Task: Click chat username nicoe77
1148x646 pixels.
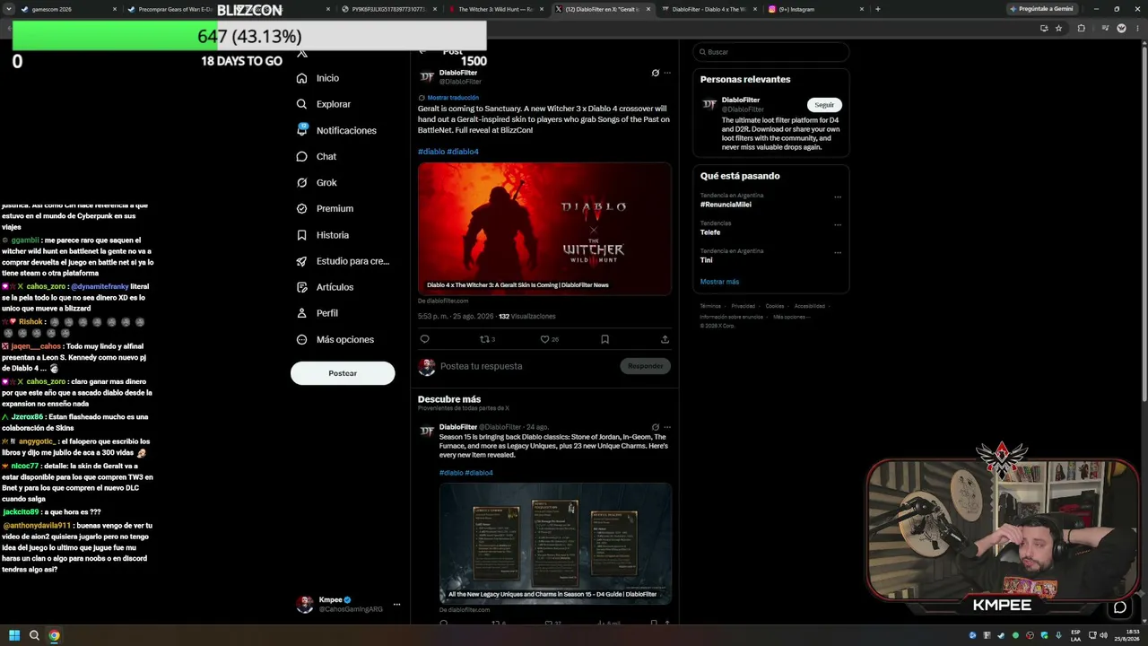Action: 24,466
